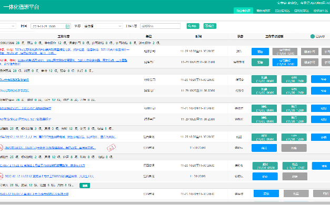Screen dimensions: 330x205
Task: Open the second table row's two-line work link
Action: [64, 62]
